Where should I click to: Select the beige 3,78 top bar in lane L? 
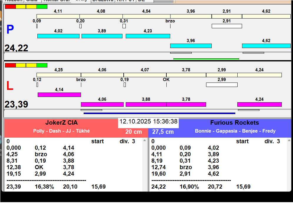[186, 75]
